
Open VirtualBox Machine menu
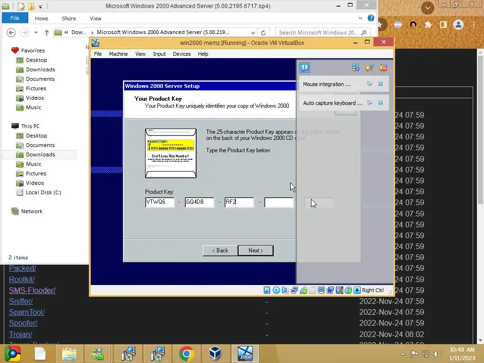(119, 54)
